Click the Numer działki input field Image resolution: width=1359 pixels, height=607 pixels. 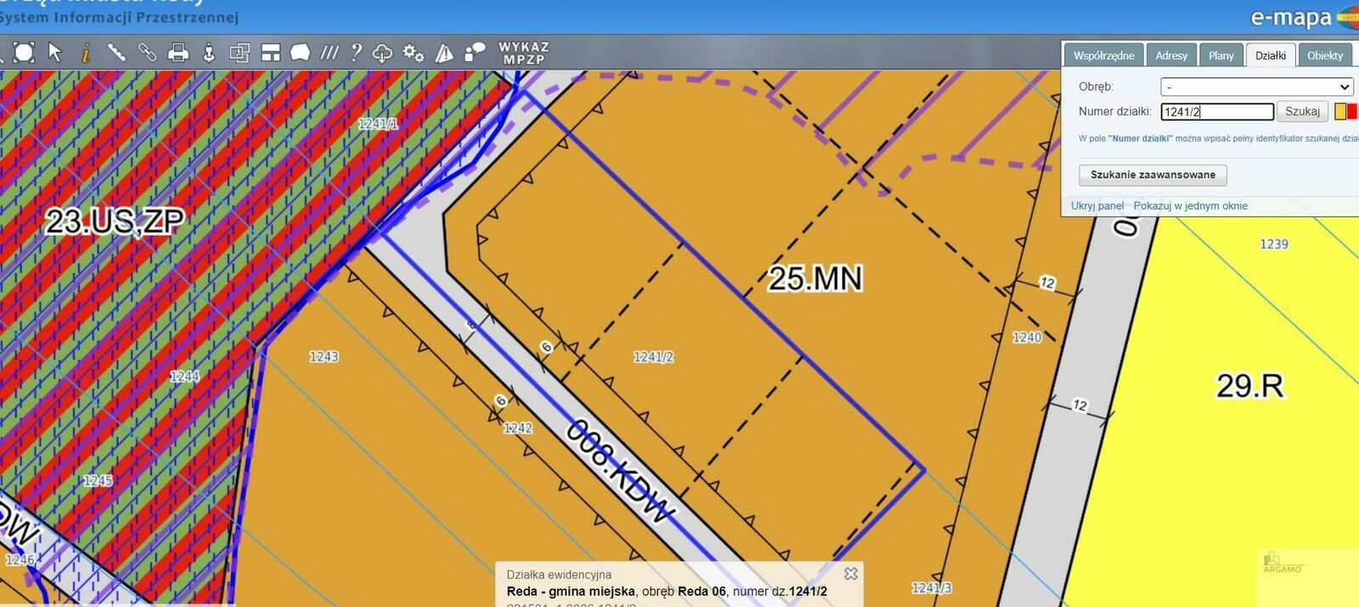click(1216, 111)
